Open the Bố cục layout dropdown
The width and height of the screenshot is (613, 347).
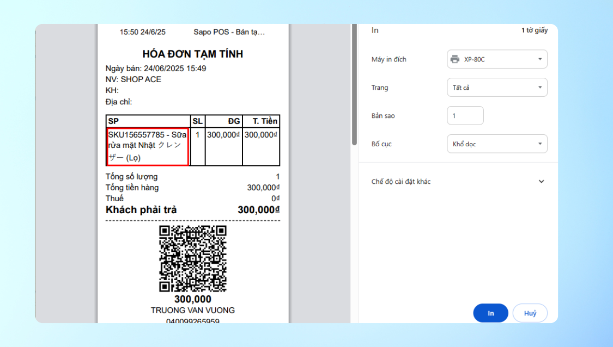click(497, 144)
